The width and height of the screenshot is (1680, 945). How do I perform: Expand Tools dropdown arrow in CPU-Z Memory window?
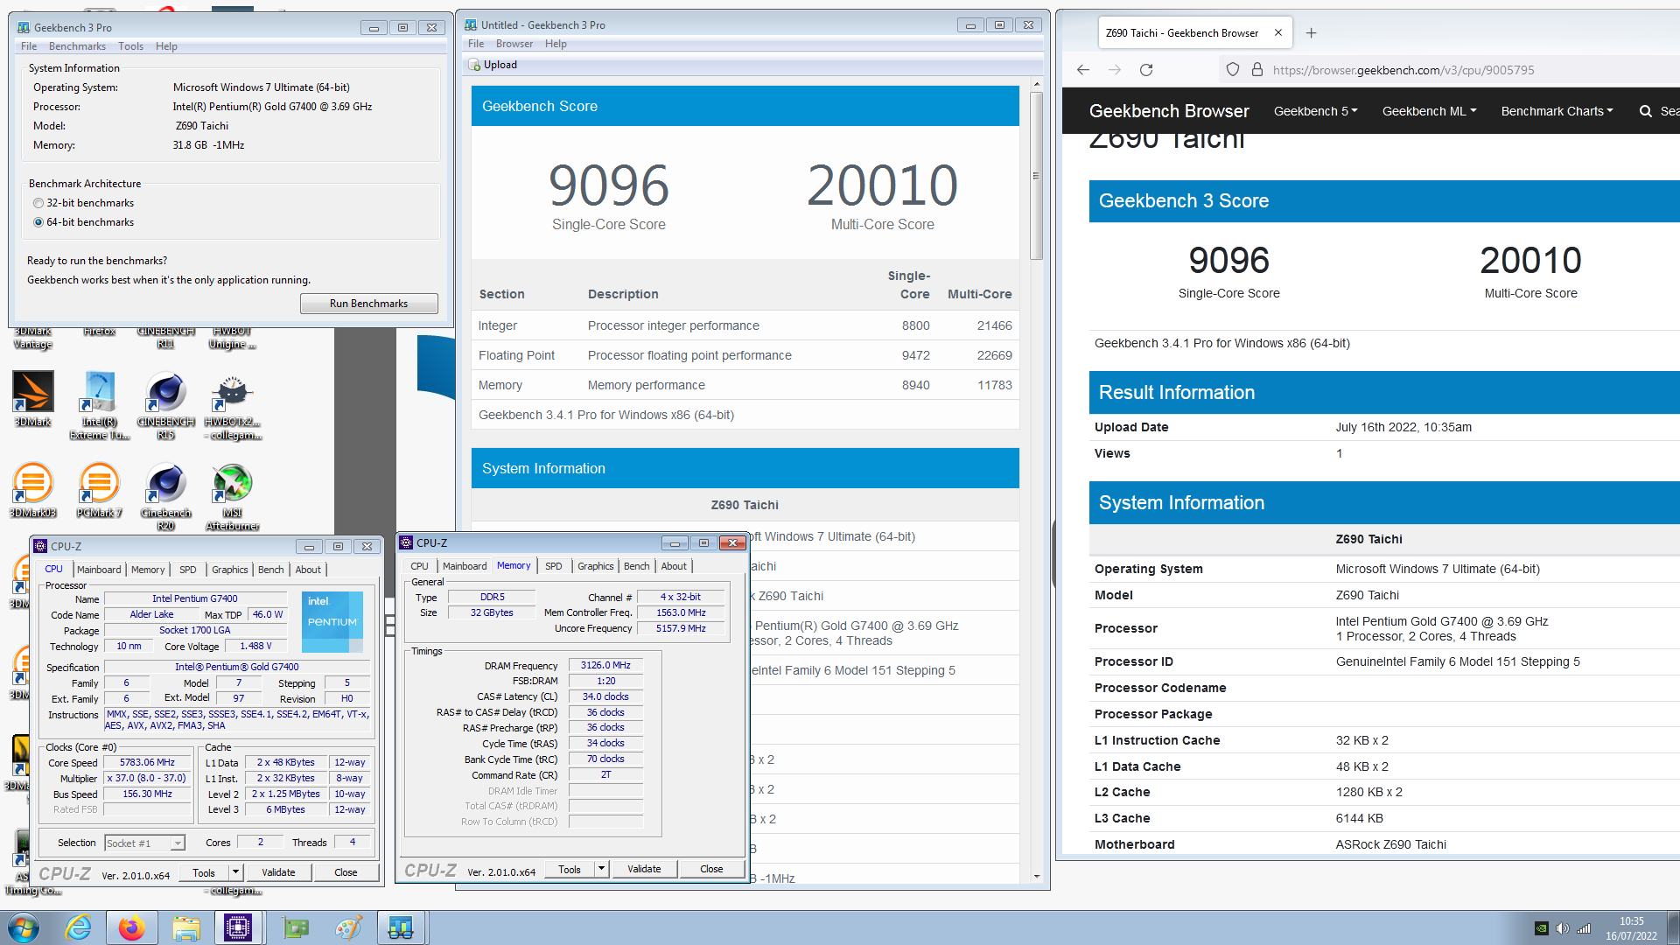[601, 869]
